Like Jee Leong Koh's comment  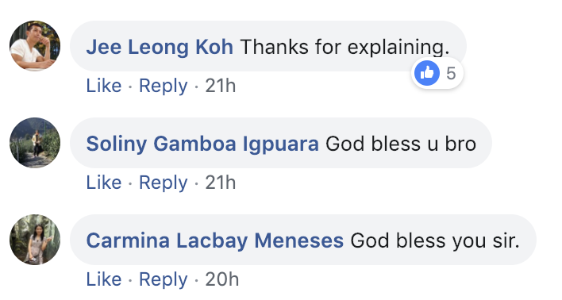pyautogui.click(x=103, y=86)
